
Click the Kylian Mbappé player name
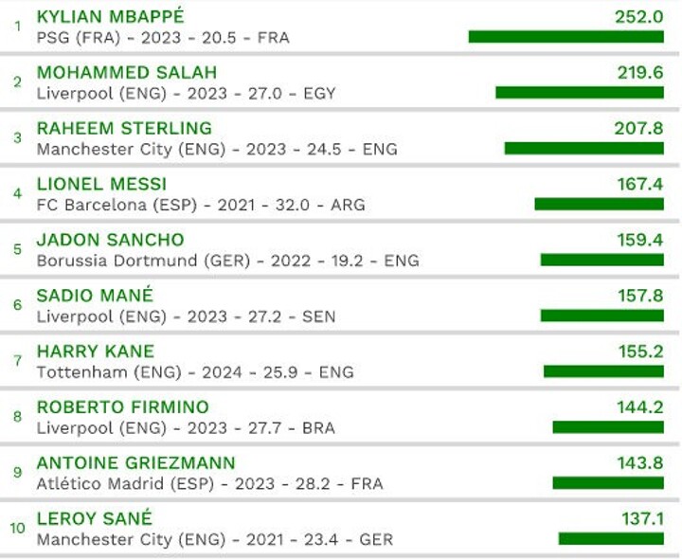tap(110, 17)
